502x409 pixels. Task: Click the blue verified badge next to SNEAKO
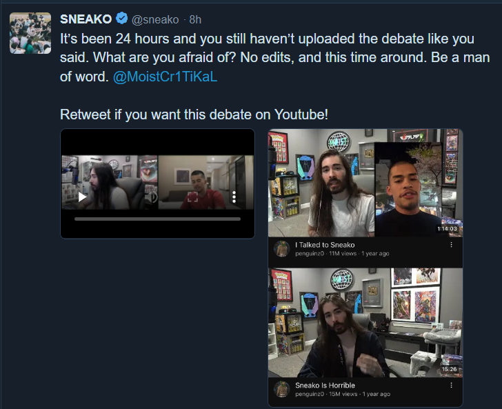121,18
